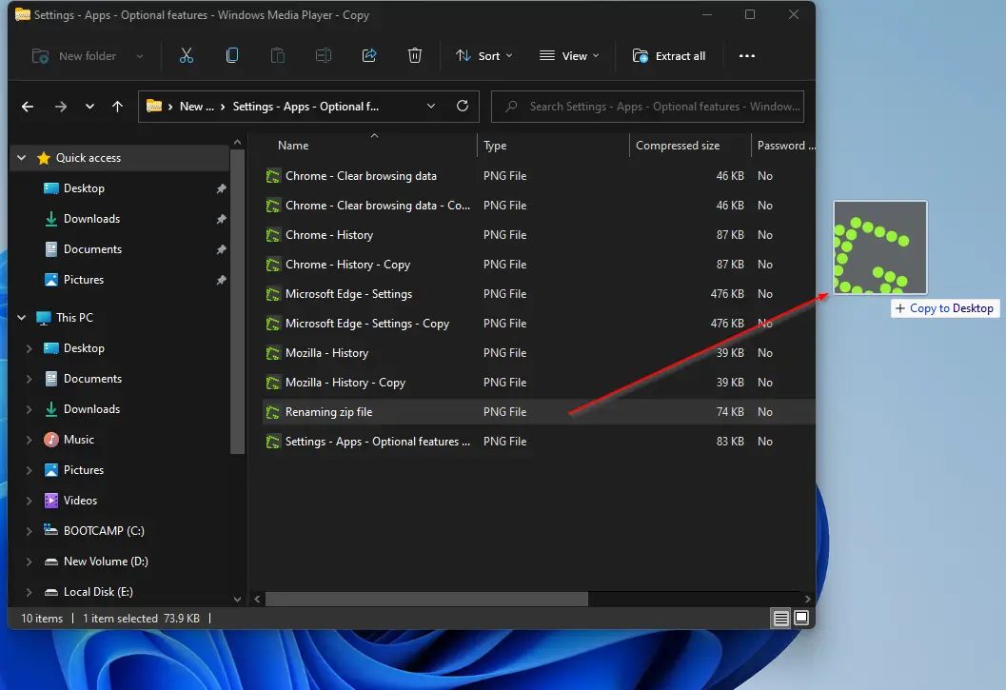Open the See more three-dots menu
This screenshot has height=690, width=1006.
[x=747, y=56]
